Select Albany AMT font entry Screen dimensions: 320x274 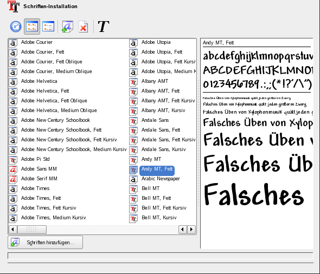(155, 81)
